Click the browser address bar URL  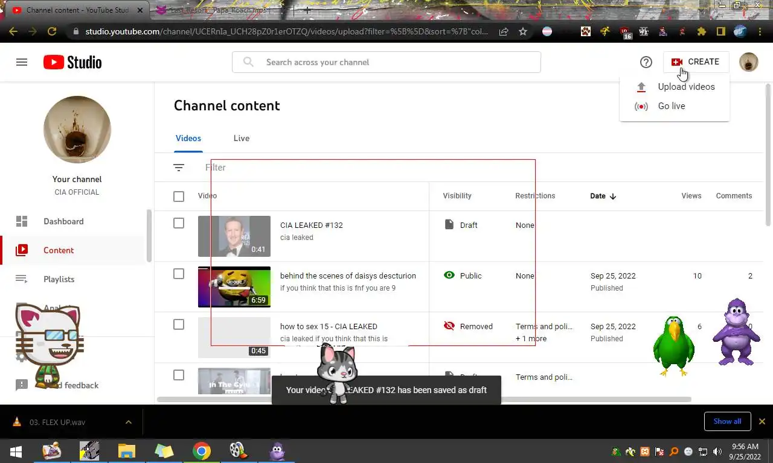tap(287, 31)
